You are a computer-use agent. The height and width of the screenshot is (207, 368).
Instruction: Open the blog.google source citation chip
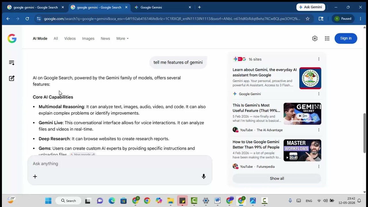pyautogui.click(x=83, y=155)
